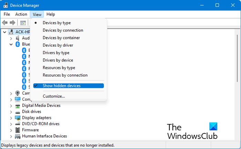
Task: Select Disk drives tree label
Action: 32,111
